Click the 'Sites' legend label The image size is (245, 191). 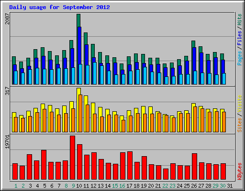tap(240, 125)
